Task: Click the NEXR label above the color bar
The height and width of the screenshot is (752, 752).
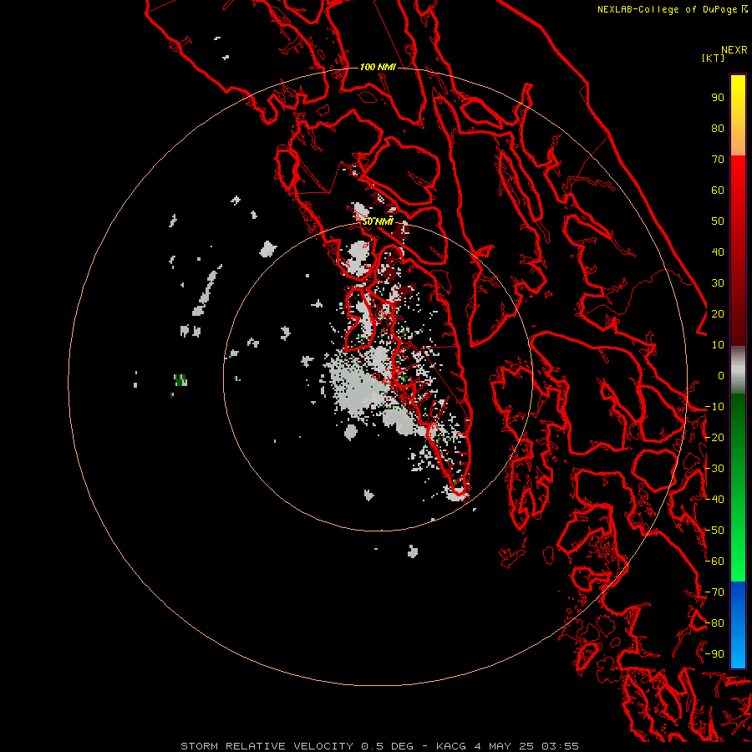Action: pyautogui.click(x=734, y=50)
